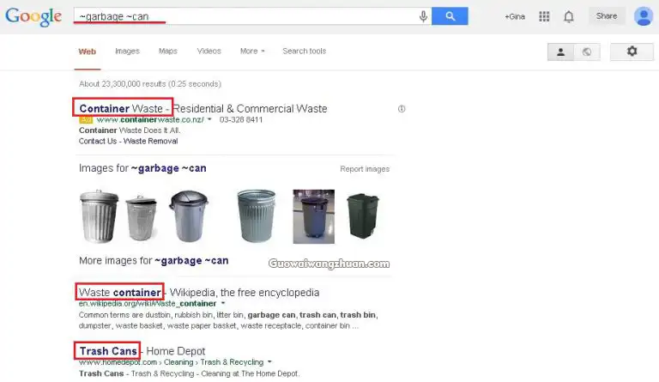This screenshot has height=382, width=659.
Task: Click the ad info circle icon
Action: 402,109
